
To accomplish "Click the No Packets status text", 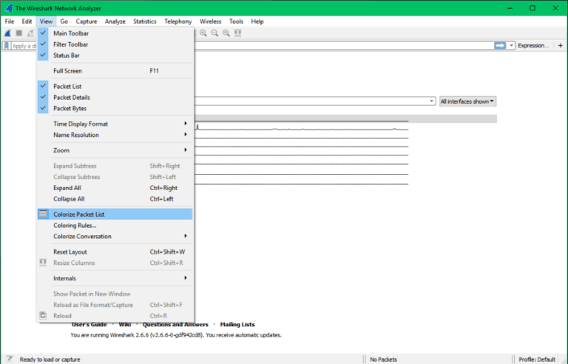I will (x=383, y=360).
